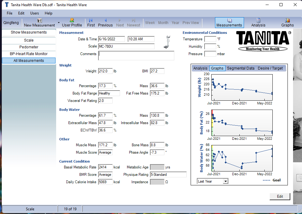Click the Extracellular Mass field 47.8
The width and height of the screenshot is (302, 214).
point(105,123)
